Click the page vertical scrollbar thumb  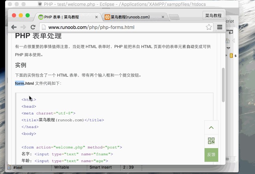223,85
